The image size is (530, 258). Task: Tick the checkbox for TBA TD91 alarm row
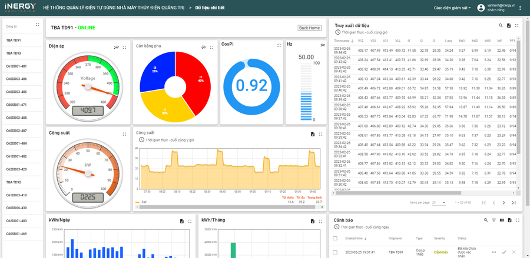pyautogui.click(x=335, y=252)
